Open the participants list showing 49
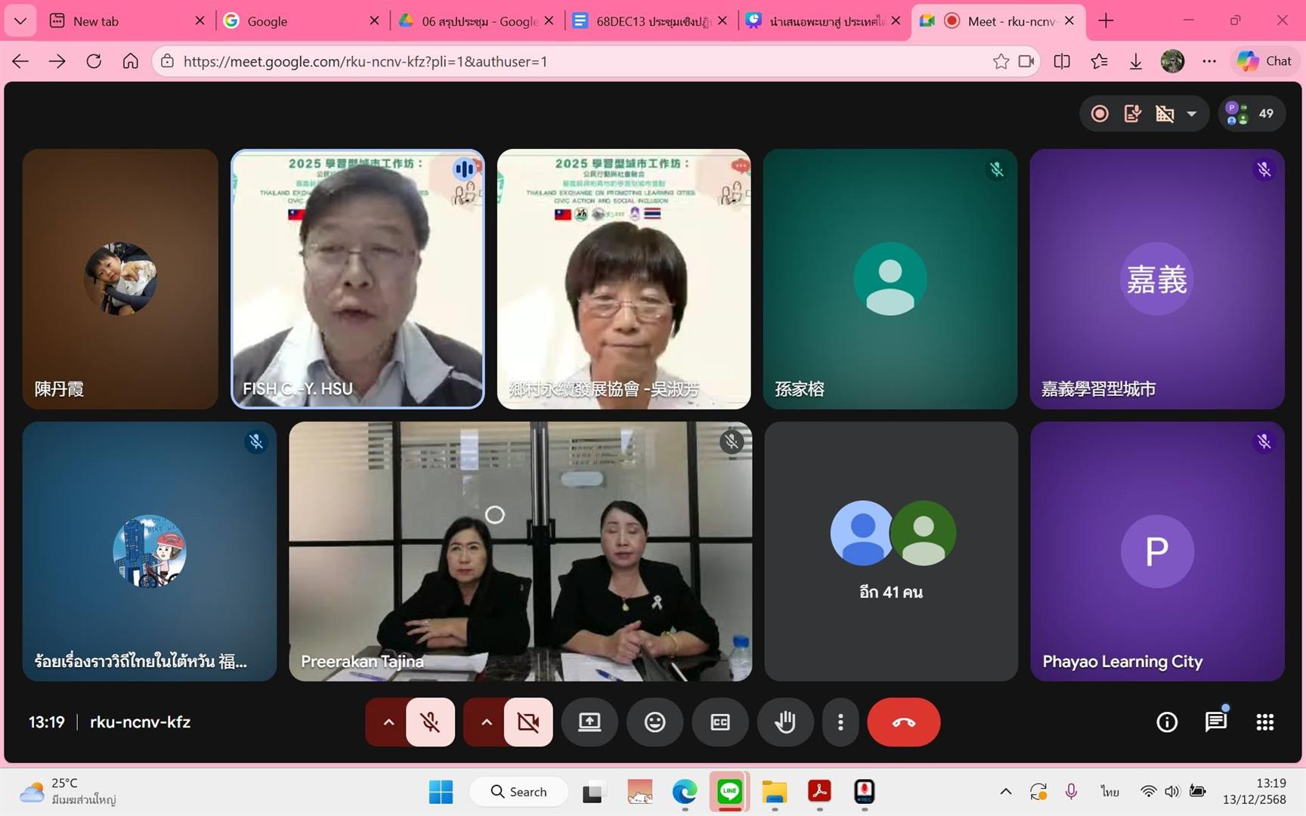The width and height of the screenshot is (1306, 816). [1252, 113]
